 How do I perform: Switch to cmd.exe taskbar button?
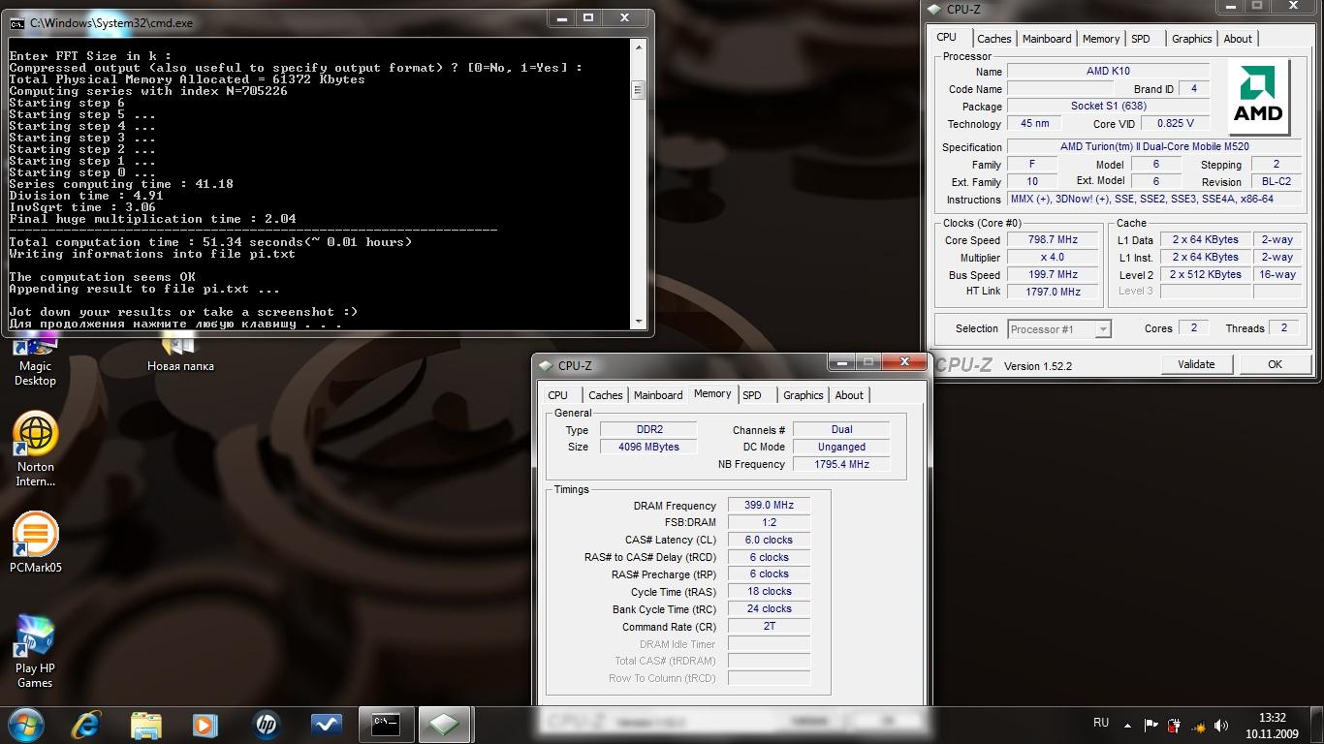[386, 725]
